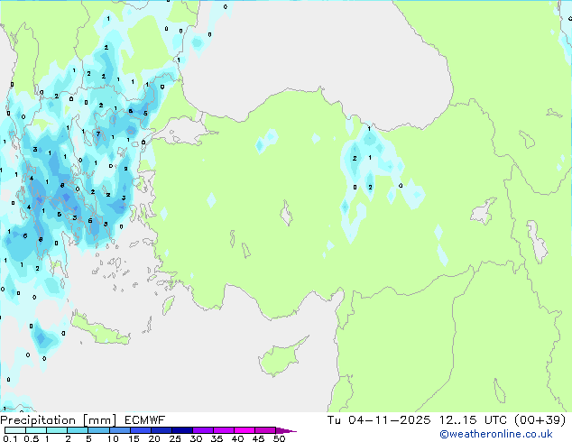Click the legend label 40

click(x=238, y=438)
